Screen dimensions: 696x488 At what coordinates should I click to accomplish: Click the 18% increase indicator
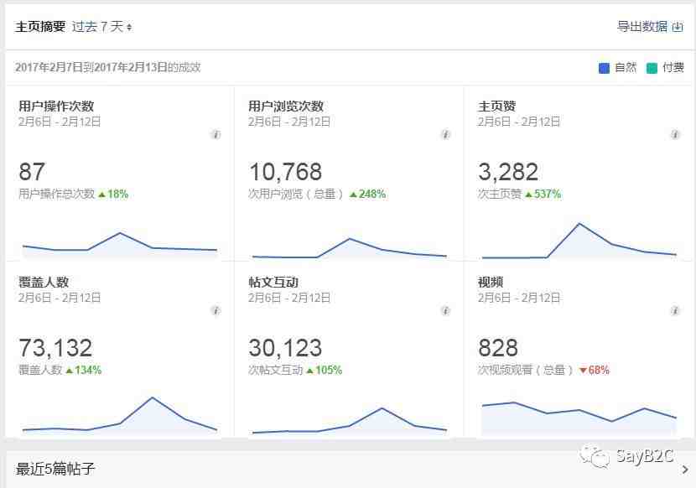[x=113, y=194]
